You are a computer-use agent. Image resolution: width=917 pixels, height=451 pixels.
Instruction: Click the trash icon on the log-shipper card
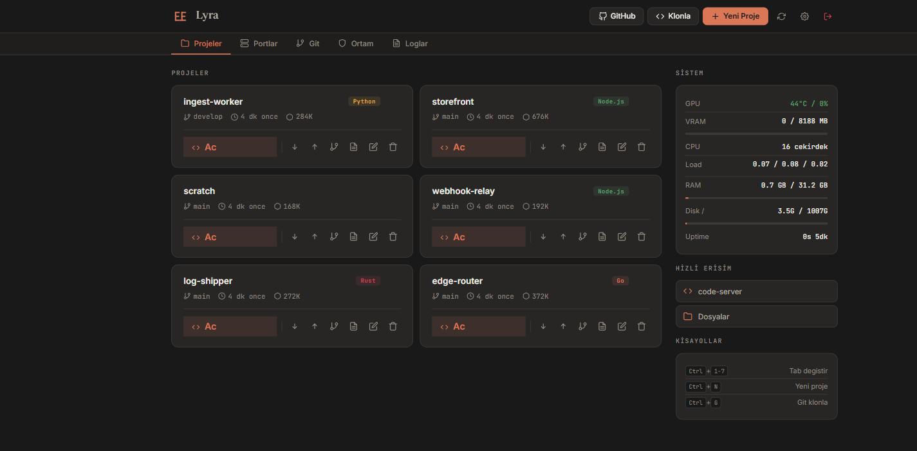pyautogui.click(x=393, y=326)
